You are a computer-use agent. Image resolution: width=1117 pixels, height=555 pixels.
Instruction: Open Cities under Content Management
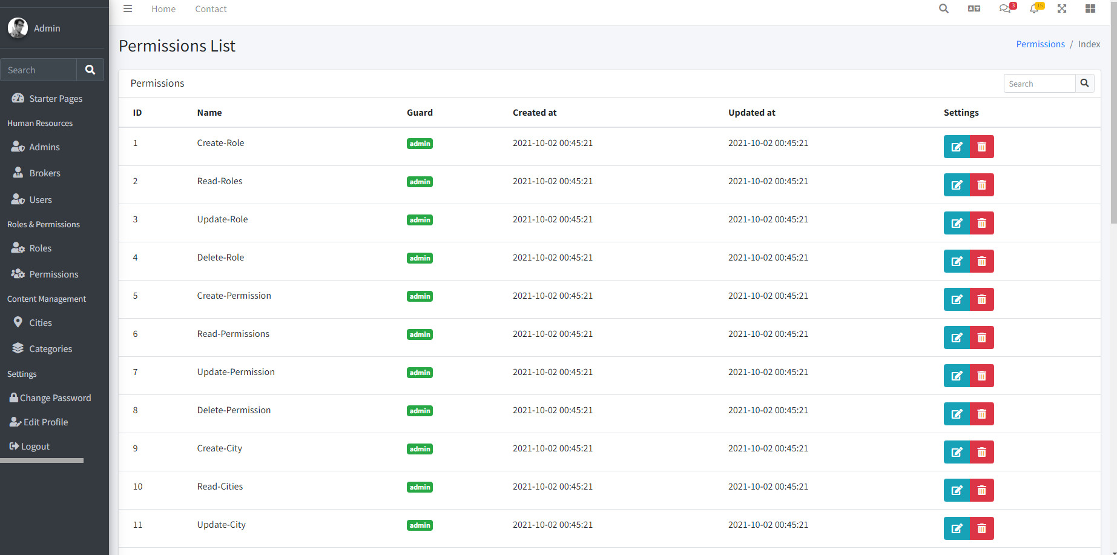click(x=40, y=322)
